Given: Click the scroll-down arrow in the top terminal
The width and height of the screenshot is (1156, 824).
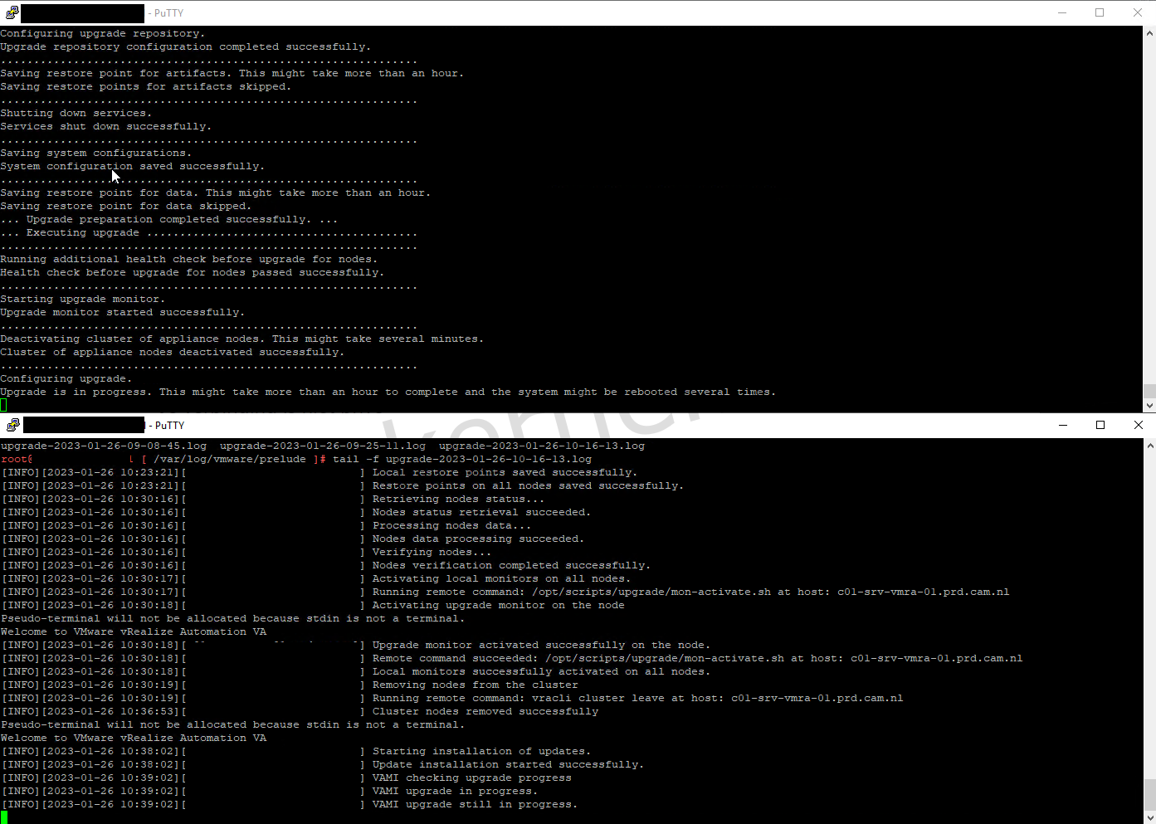Looking at the screenshot, I should (x=1149, y=407).
